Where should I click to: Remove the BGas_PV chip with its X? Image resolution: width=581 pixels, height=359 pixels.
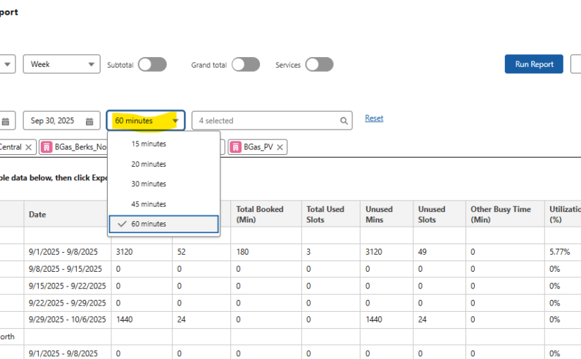[x=280, y=147]
